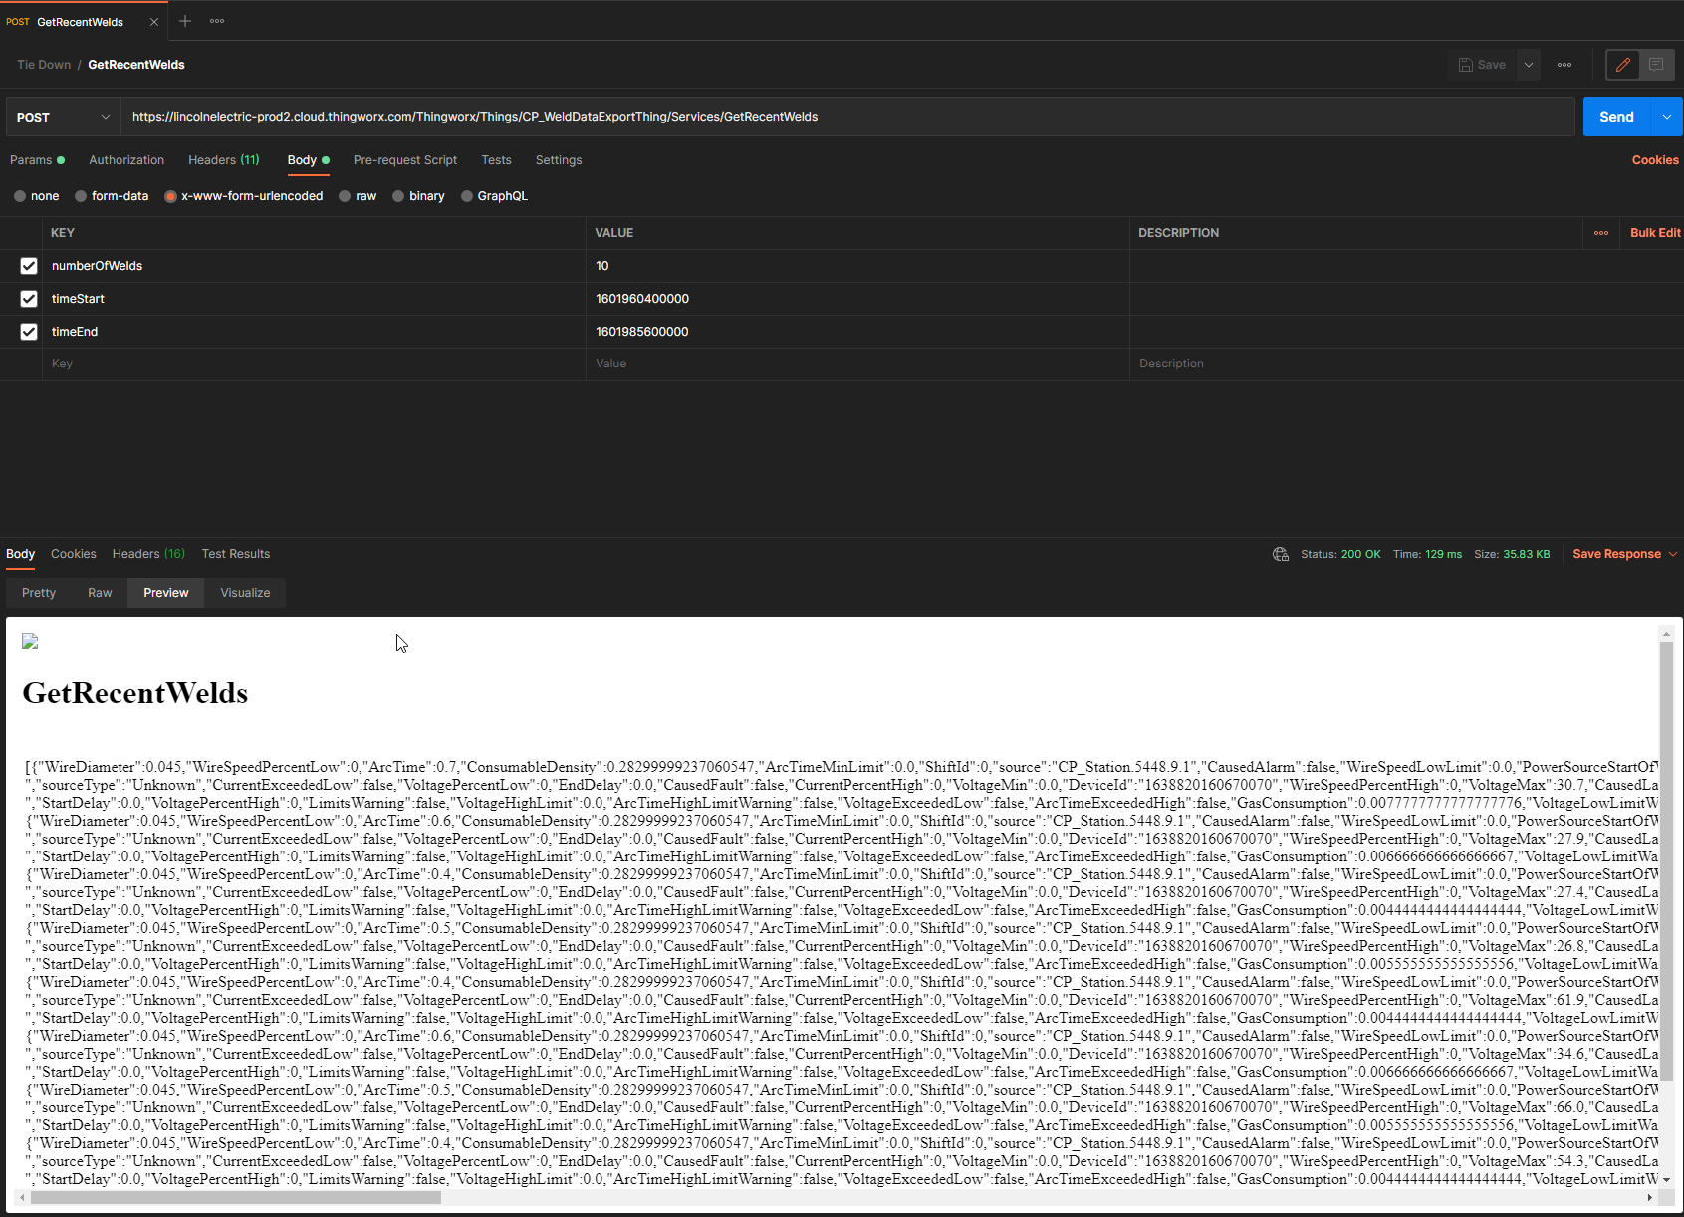
Task: Expand the Send button dropdown arrow
Action: (1667, 117)
